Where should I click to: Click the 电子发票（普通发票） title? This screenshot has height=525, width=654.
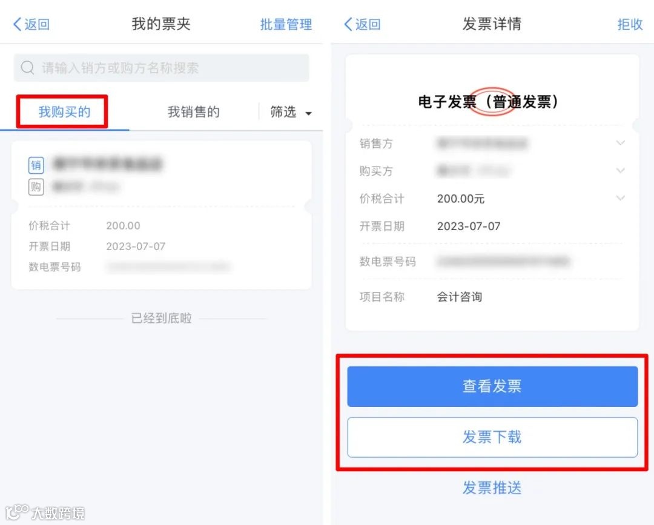tap(489, 101)
